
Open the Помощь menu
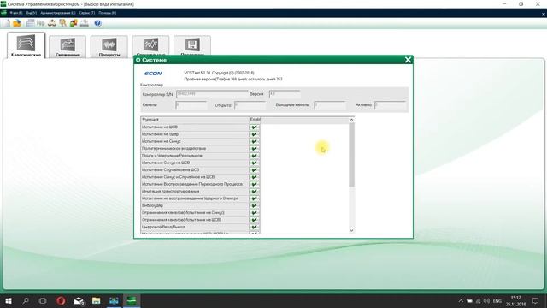point(107,13)
